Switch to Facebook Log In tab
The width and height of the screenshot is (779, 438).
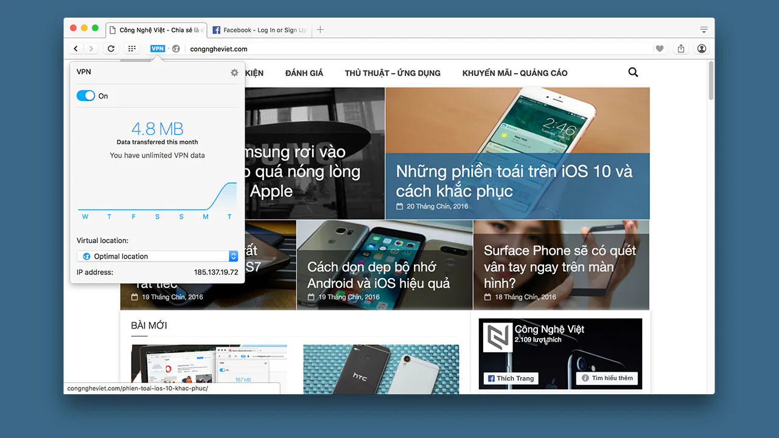pyautogui.click(x=260, y=30)
